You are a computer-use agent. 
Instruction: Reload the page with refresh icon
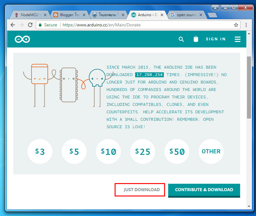pyautogui.click(x=30, y=25)
